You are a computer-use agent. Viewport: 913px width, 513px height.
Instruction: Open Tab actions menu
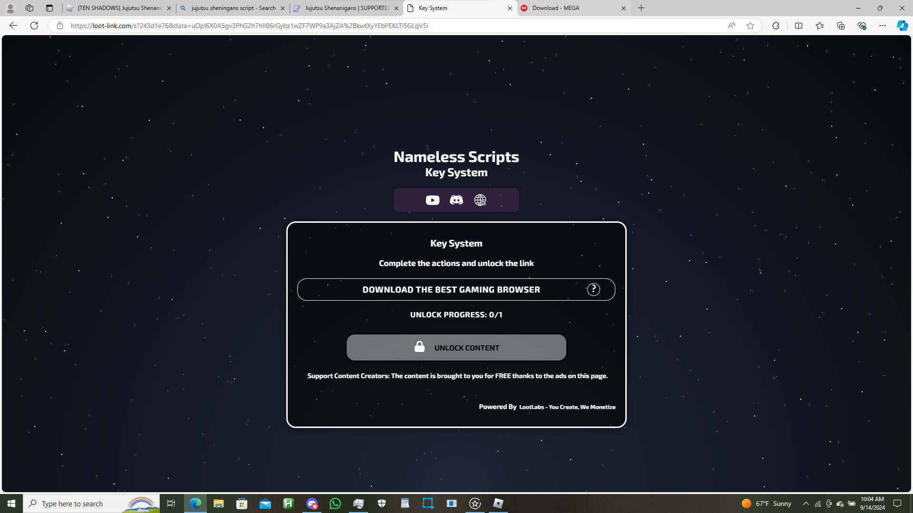[49, 8]
